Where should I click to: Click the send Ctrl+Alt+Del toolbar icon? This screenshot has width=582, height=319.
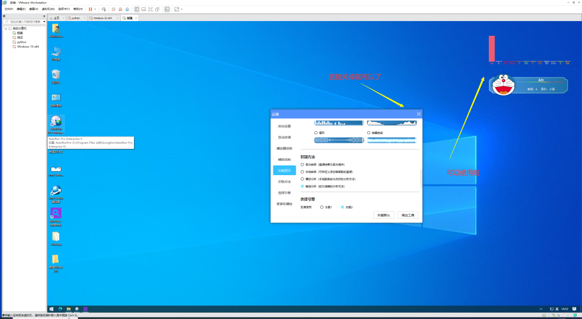click(103, 9)
